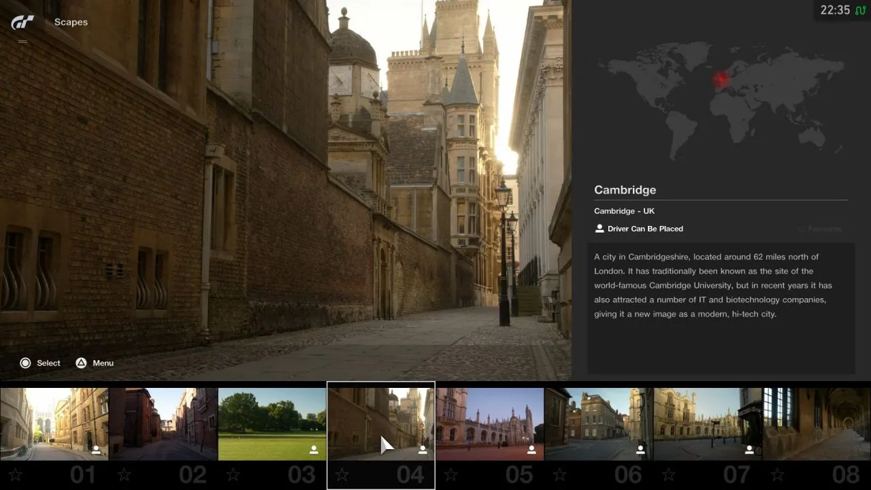Screen dimensions: 871x490
Task: Click driver icon on thumbnail 03
Action: pyautogui.click(x=314, y=450)
